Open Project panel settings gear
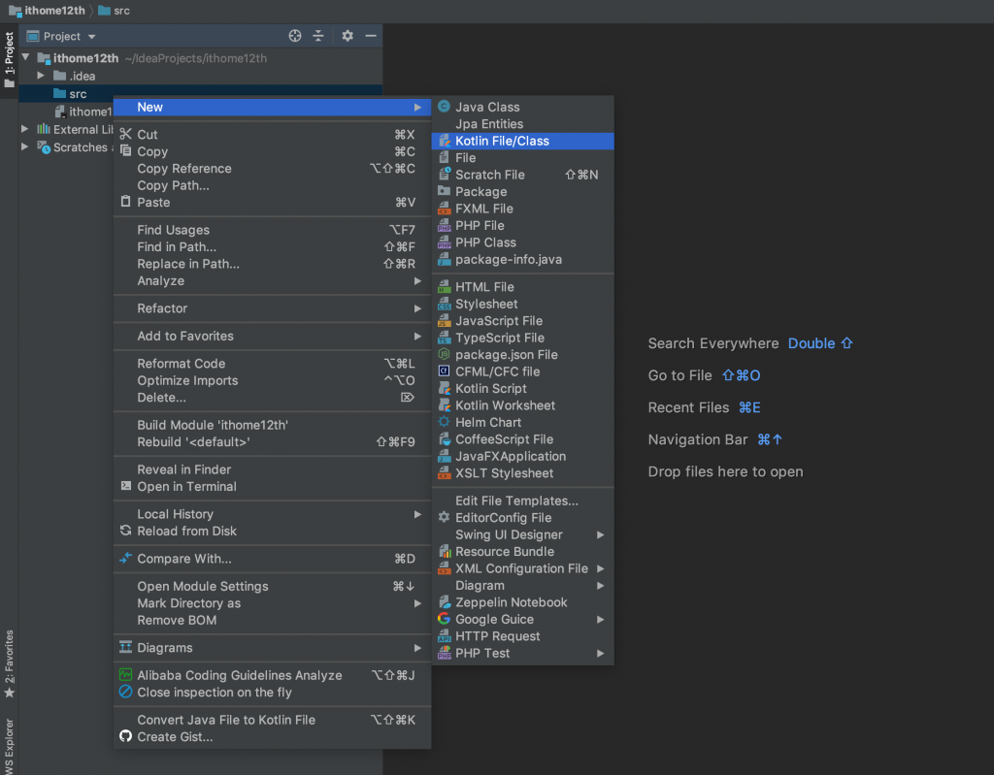994x775 pixels. pyautogui.click(x=348, y=36)
